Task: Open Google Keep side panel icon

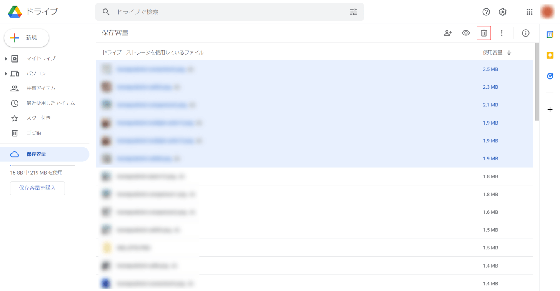Action: (x=550, y=55)
